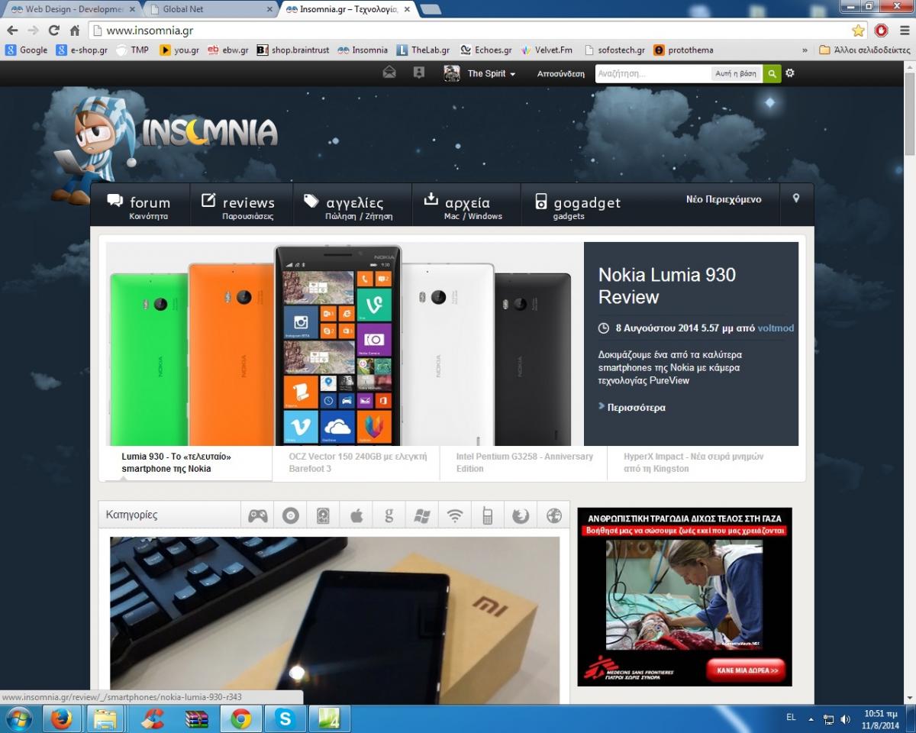Click the voltmod author link
The height and width of the screenshot is (733, 916).
pos(776,328)
